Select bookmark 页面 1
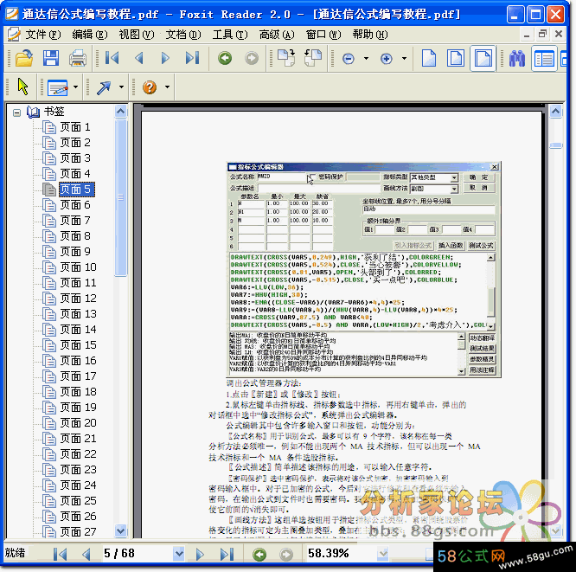This screenshot has width=576, height=572. click(x=75, y=127)
